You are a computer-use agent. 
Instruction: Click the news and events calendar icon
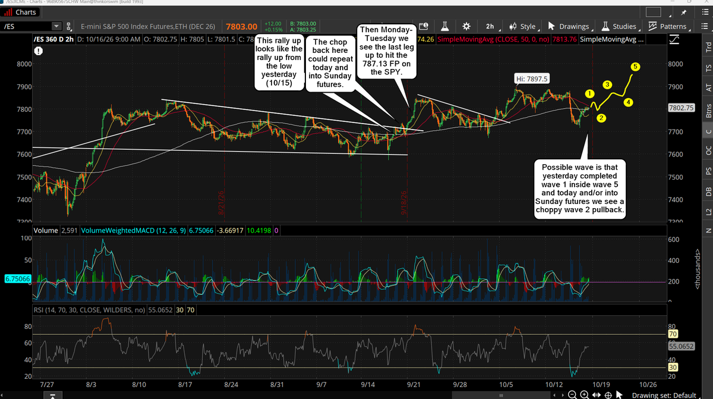(x=424, y=26)
